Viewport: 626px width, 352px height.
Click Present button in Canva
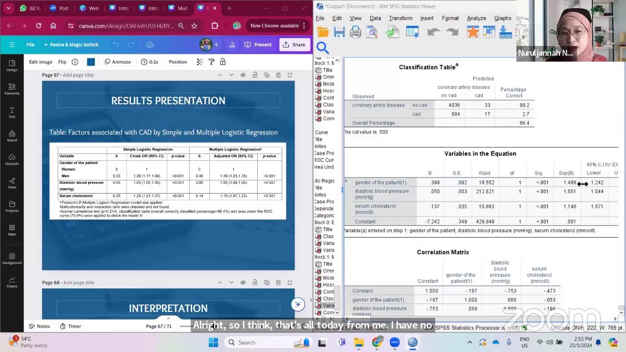click(258, 44)
